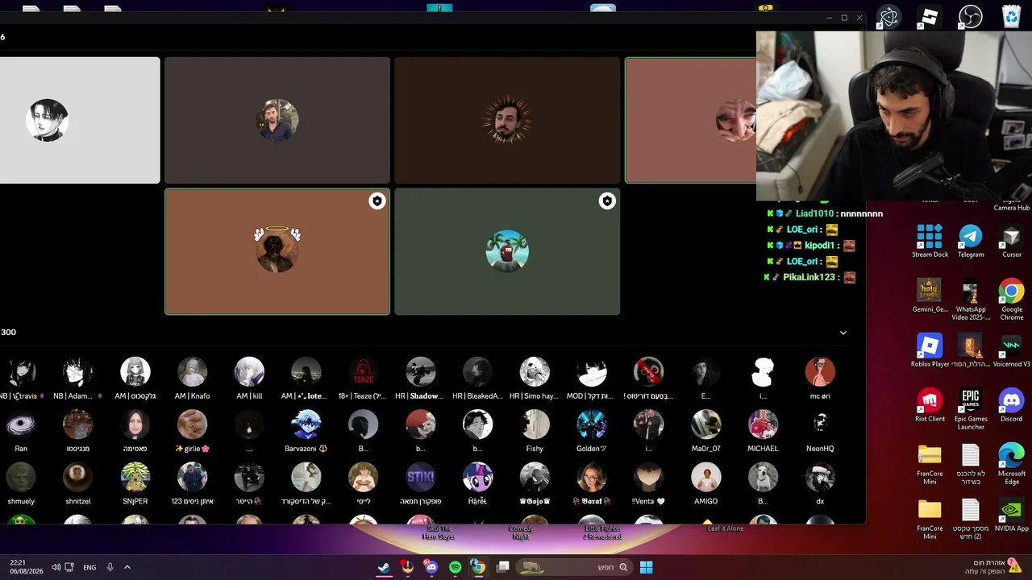Switch to Discord in the taskbar
1032x580 pixels.
[431, 567]
